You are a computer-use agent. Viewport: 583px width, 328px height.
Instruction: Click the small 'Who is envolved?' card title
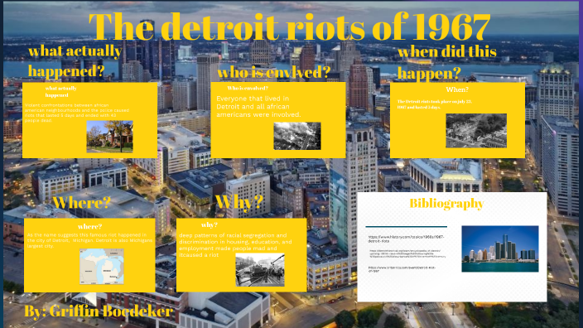(248, 88)
